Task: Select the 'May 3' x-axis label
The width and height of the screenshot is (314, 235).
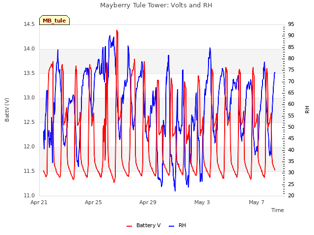Action: (202, 202)
